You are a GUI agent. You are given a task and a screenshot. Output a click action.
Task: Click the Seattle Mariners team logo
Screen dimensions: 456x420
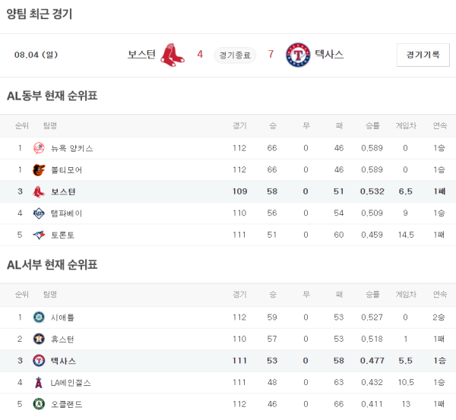click(39, 317)
